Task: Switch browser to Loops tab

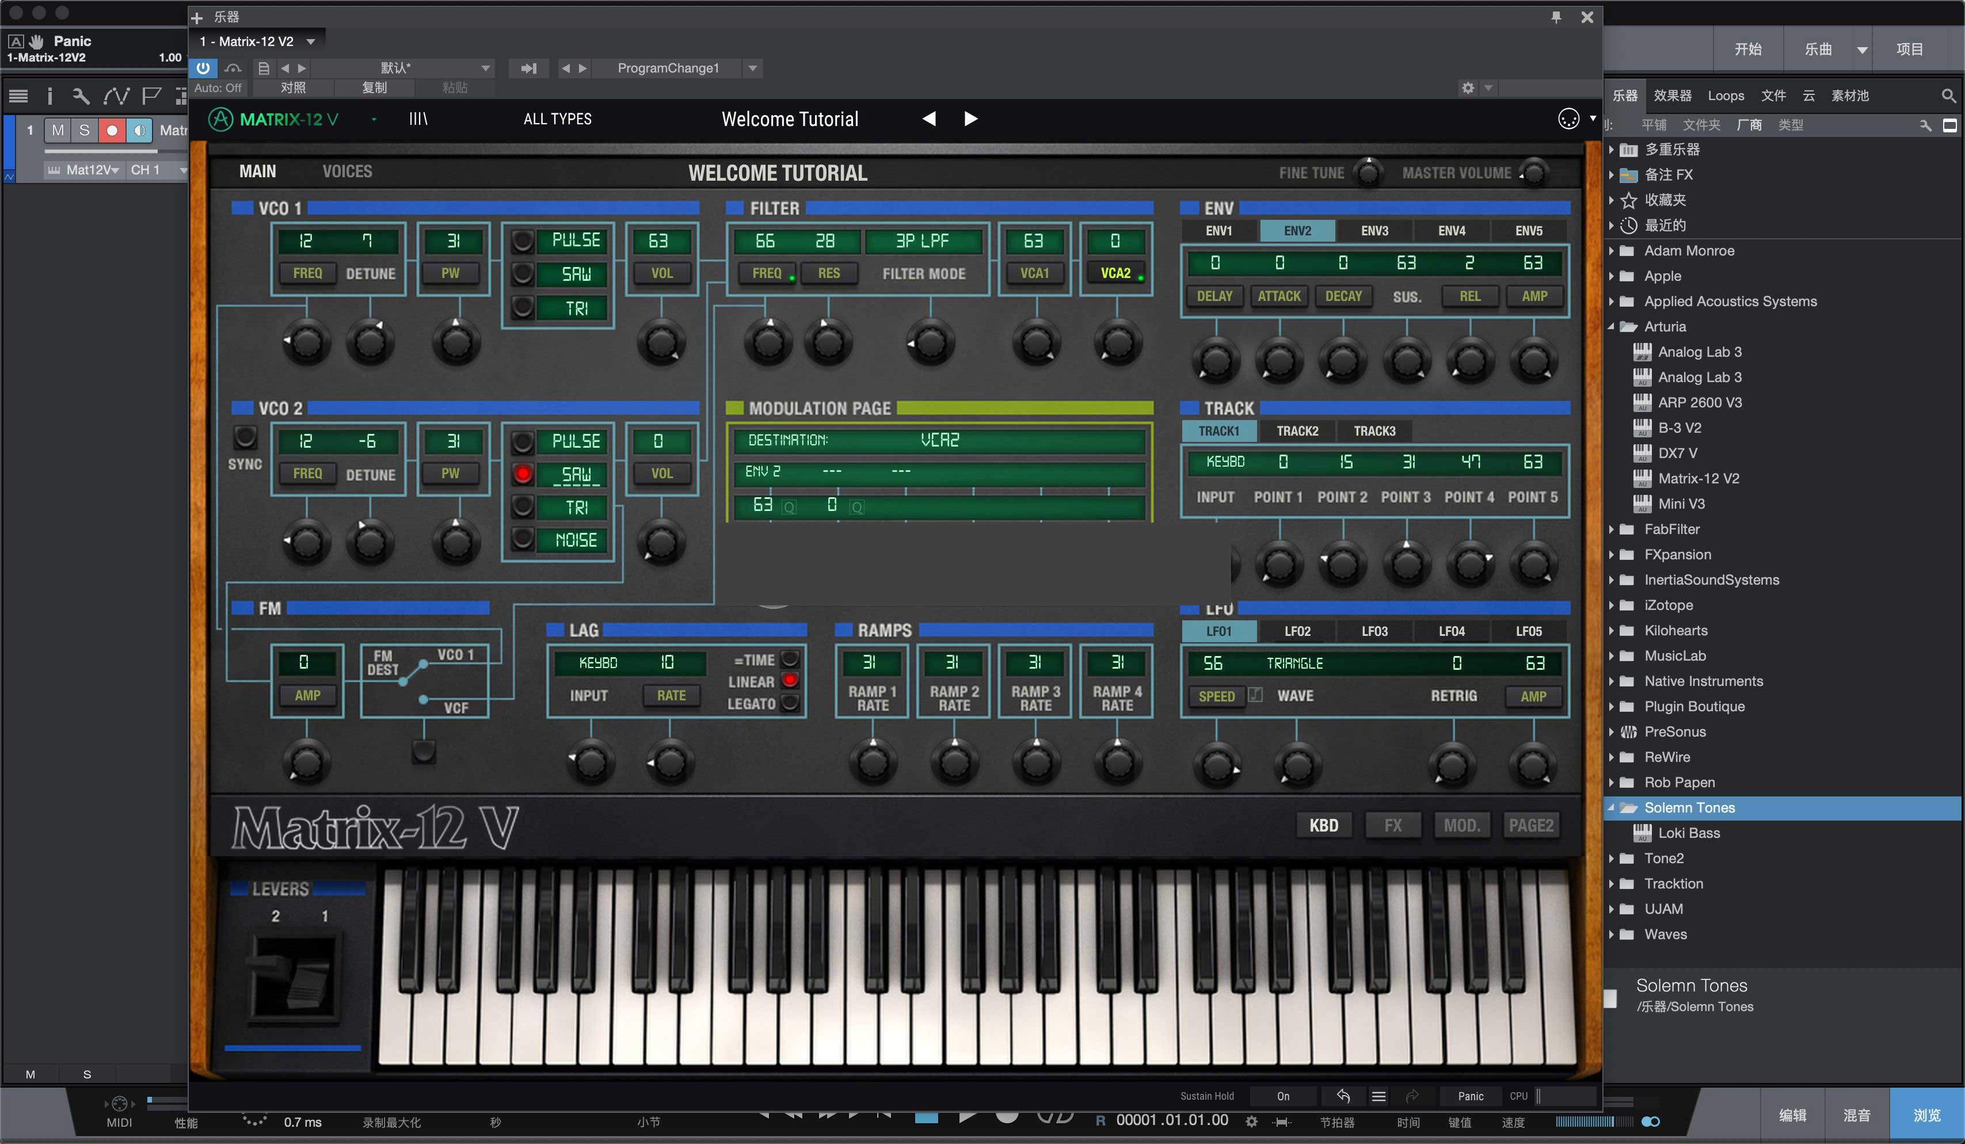Action: click(x=1726, y=95)
